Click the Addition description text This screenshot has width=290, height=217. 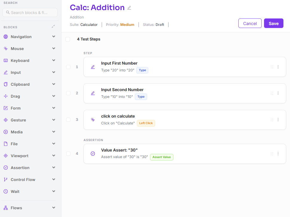point(77,17)
